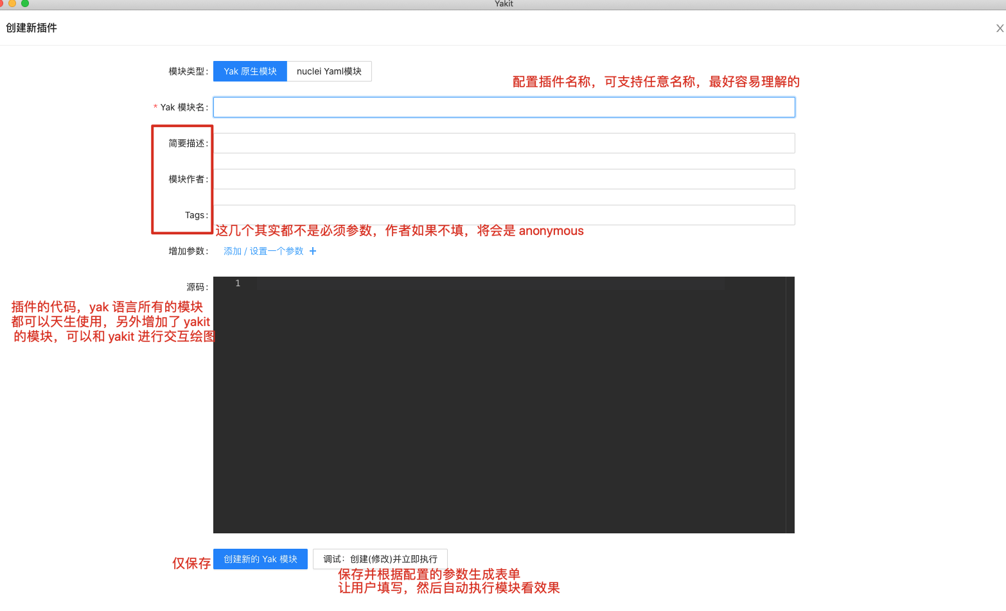Click the yellow macOS minimize button
This screenshot has width=1006, height=611.
(x=12, y=3)
